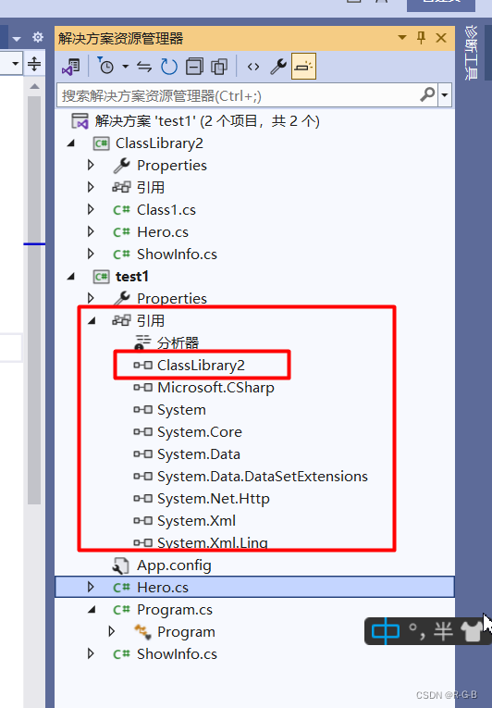The width and height of the screenshot is (492, 708).
Task: Expand Properties under ClassLibrary2
Action: [91, 166]
